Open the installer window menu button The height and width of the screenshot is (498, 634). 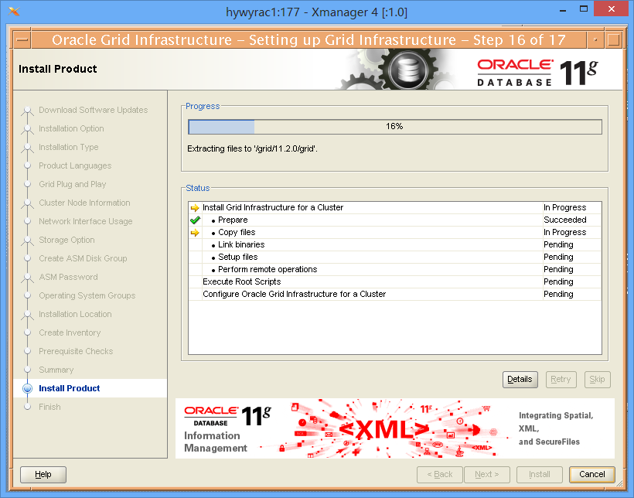point(22,40)
